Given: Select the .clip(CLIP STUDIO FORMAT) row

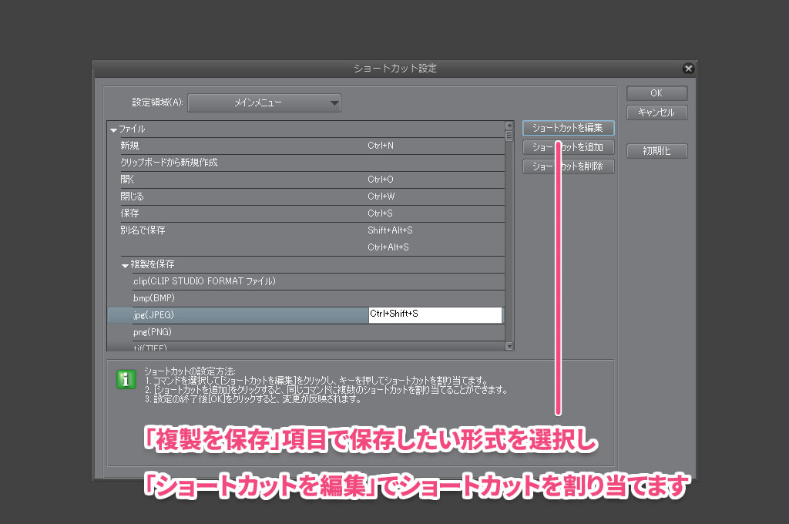Looking at the screenshot, I should tap(231, 281).
